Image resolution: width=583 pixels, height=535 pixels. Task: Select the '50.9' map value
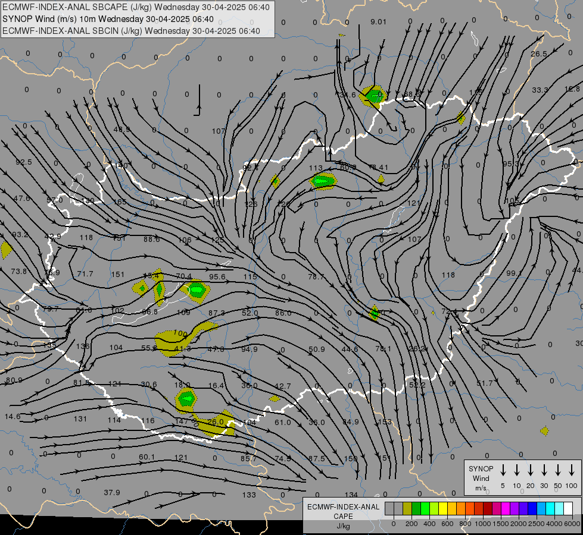point(316,350)
